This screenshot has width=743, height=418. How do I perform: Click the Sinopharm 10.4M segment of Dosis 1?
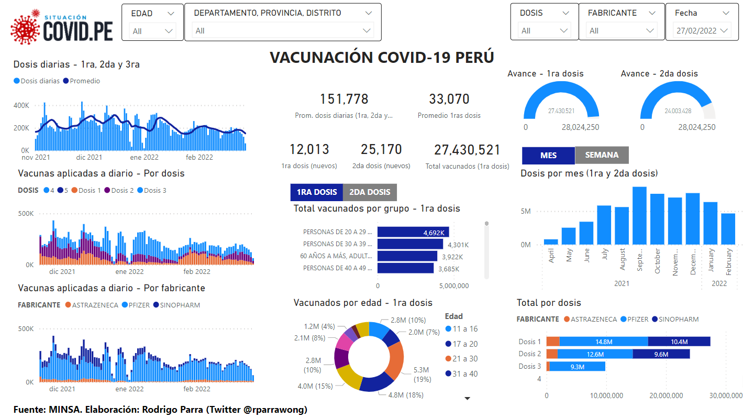679,342
